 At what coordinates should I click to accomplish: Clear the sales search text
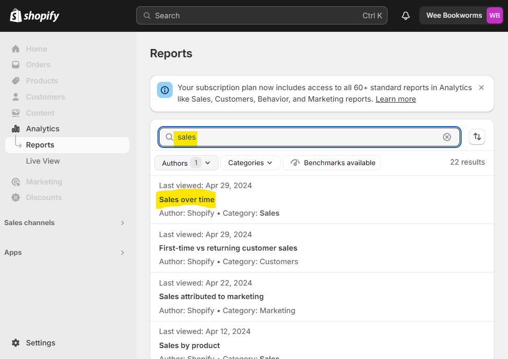[447, 137]
